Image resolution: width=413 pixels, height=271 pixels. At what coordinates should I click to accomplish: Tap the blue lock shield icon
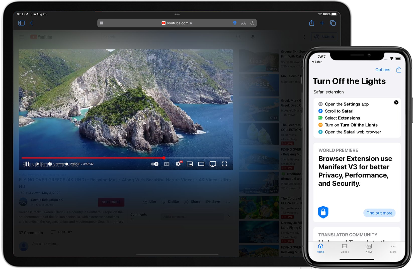coord(323,212)
